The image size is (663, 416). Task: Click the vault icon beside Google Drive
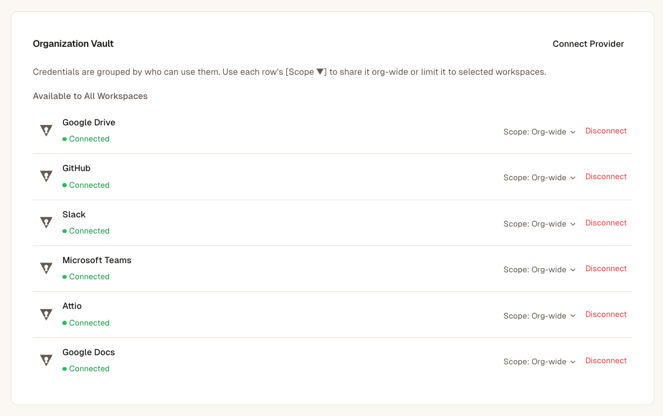46,130
